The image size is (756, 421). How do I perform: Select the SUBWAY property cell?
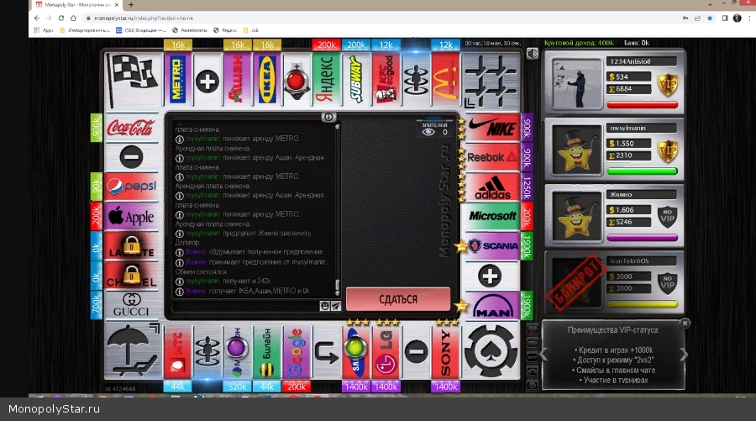point(356,80)
